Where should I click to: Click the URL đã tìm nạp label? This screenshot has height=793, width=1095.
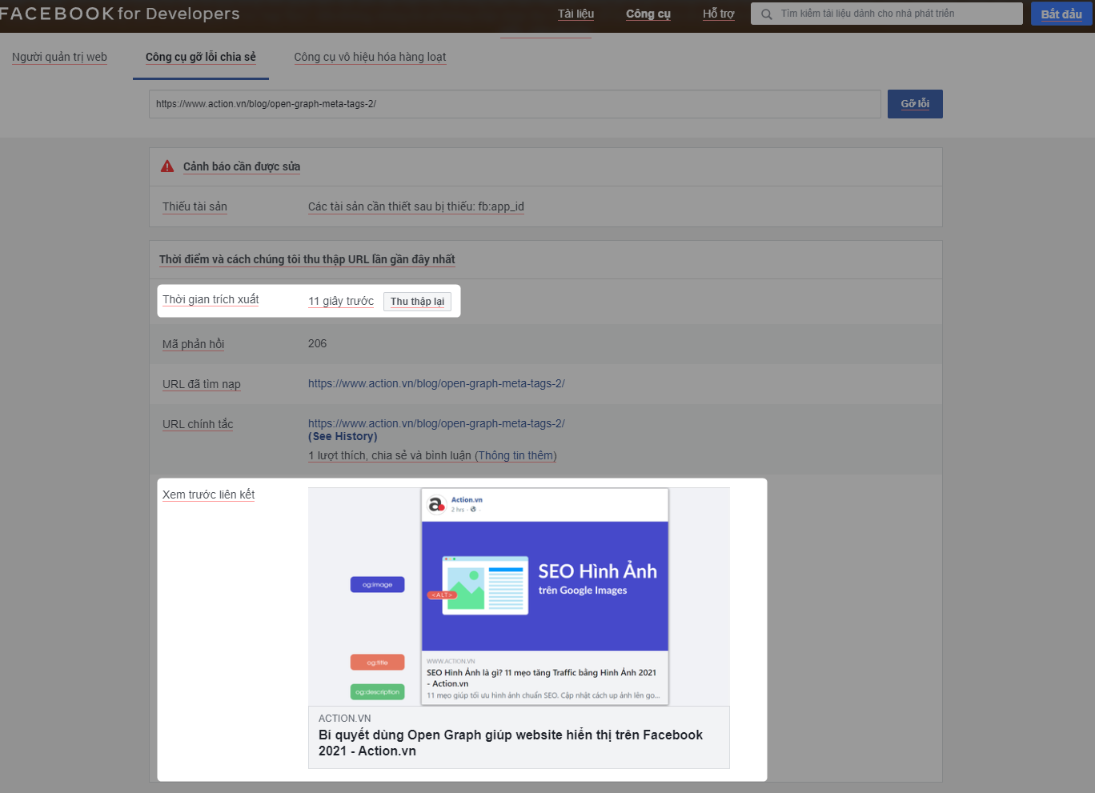[202, 384]
